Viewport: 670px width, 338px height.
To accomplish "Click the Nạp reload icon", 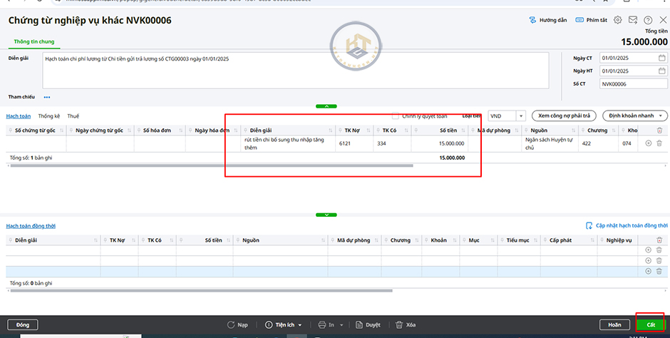I will (237, 324).
